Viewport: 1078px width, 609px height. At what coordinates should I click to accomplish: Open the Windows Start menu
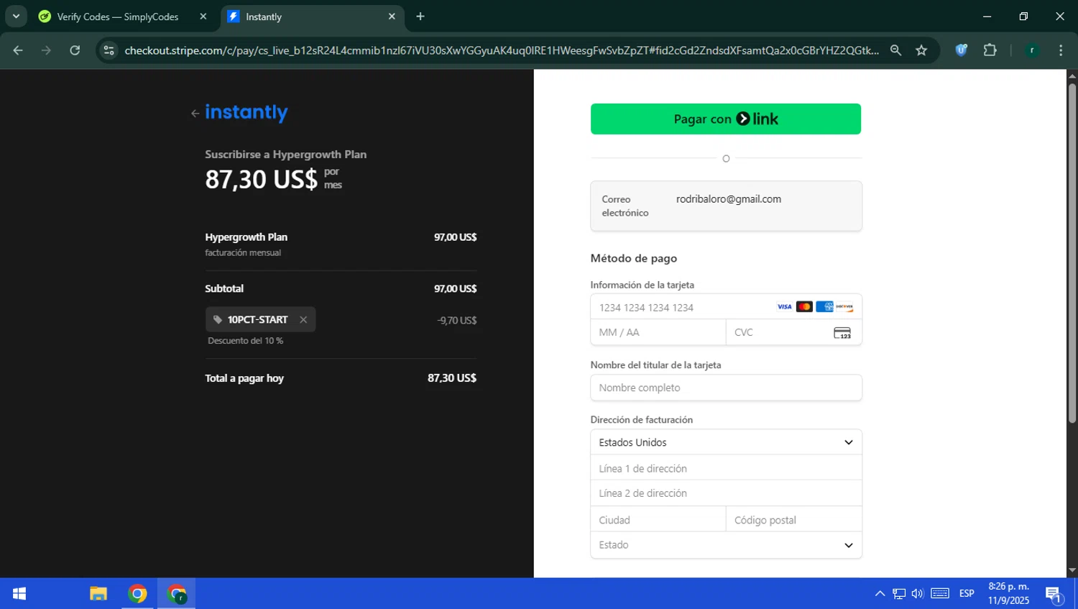point(19,594)
